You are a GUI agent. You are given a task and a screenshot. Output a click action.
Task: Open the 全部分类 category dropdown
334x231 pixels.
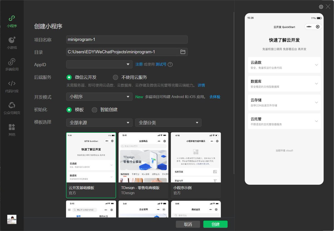[x=168, y=122]
